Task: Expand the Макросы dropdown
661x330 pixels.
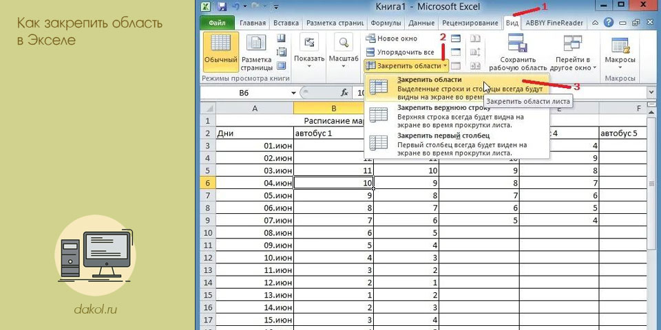Action: 620,53
